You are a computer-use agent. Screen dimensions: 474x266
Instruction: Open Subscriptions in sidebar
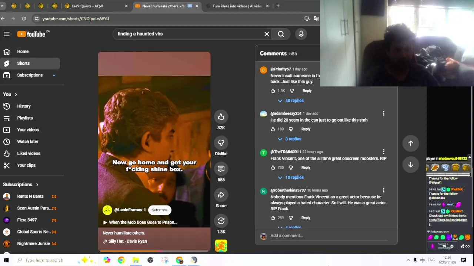(x=30, y=75)
